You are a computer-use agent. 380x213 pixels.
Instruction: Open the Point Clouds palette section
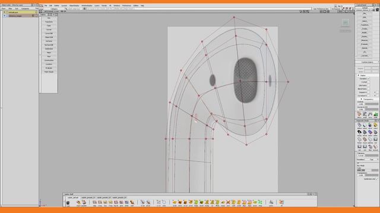(x=49, y=72)
